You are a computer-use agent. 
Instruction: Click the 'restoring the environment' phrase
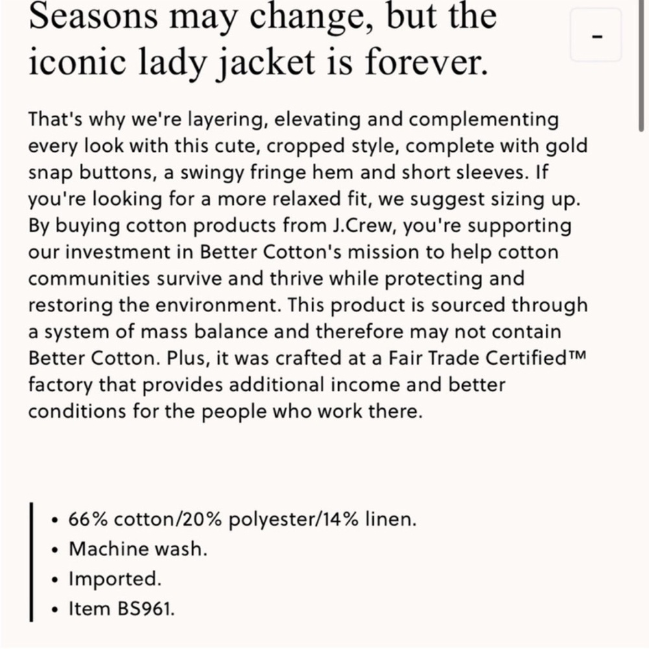pos(153,305)
